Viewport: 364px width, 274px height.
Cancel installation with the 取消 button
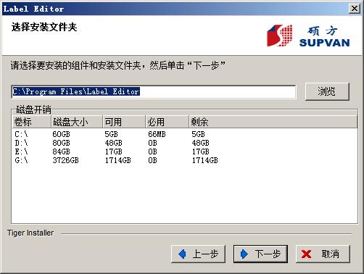tap(323, 254)
